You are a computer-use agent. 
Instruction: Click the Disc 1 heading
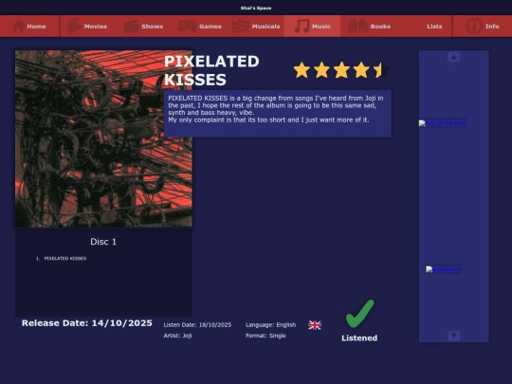click(103, 242)
